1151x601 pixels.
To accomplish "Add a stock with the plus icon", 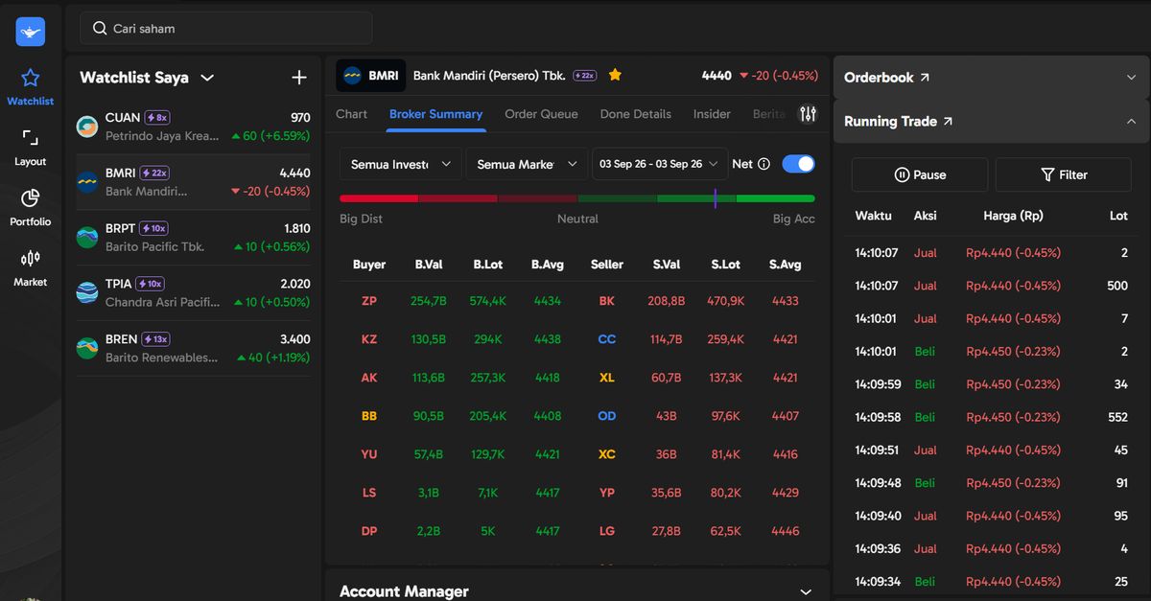I will pos(299,78).
